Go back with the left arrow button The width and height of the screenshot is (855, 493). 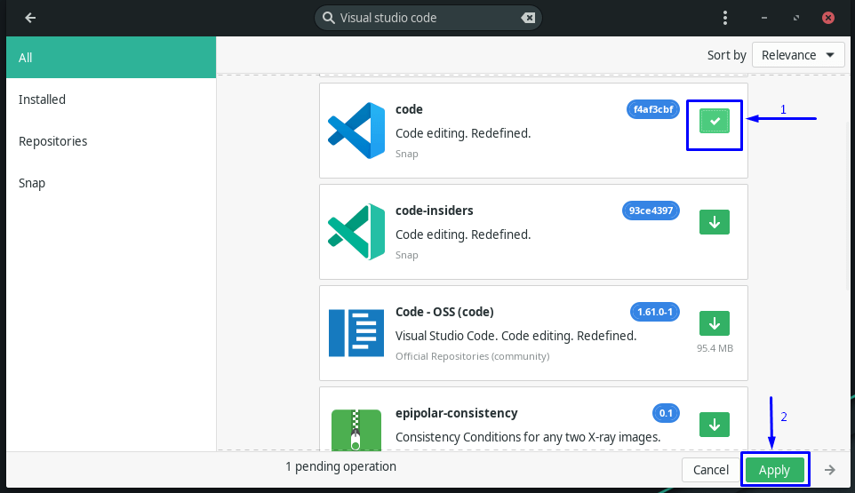coord(30,18)
